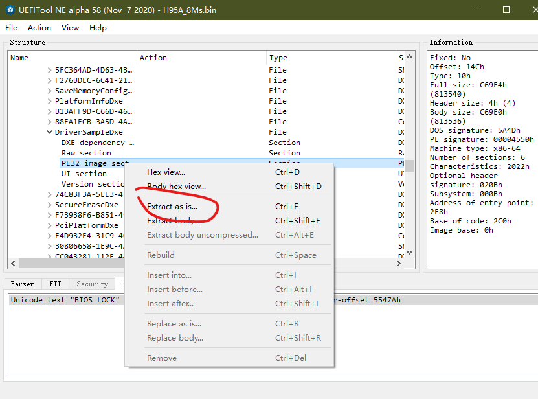The width and height of the screenshot is (538, 399).
Task: Open the Help menu
Action: click(98, 28)
